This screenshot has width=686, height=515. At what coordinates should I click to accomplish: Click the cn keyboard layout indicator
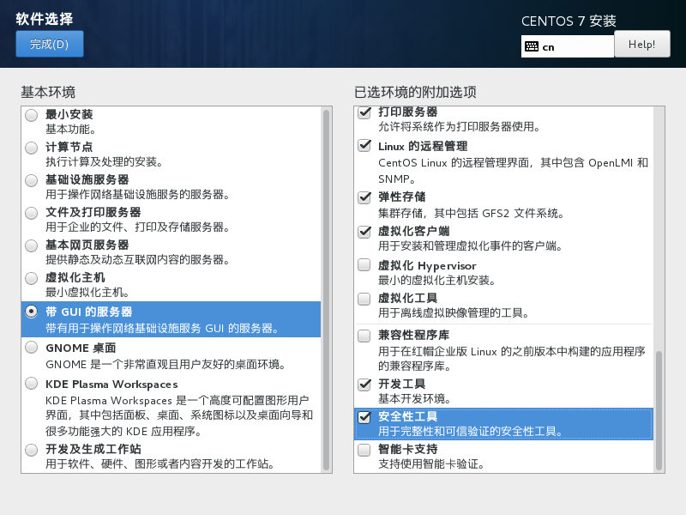[568, 46]
